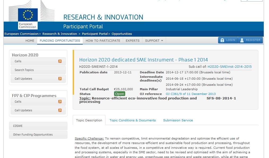Expand the SUPPORT dropdown menu

coord(154,41)
